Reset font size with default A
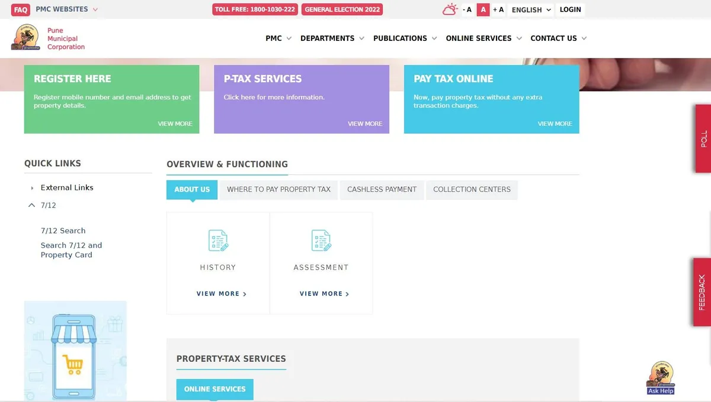This screenshot has width=711, height=402. coord(483,9)
